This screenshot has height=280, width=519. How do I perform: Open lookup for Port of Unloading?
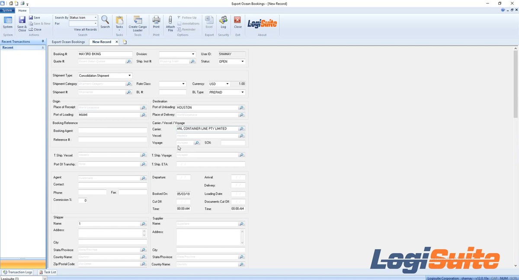click(x=242, y=108)
